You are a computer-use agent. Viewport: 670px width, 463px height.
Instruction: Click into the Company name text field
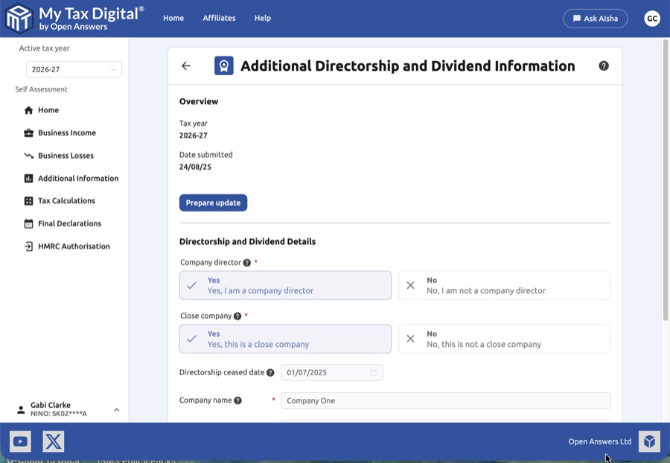[445, 400]
